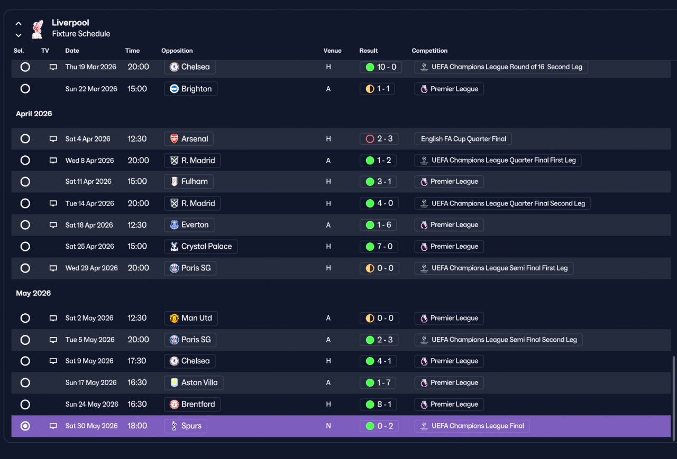Select the radio button for the Spurs final
Screen dimensions: 677x459
click(25, 426)
